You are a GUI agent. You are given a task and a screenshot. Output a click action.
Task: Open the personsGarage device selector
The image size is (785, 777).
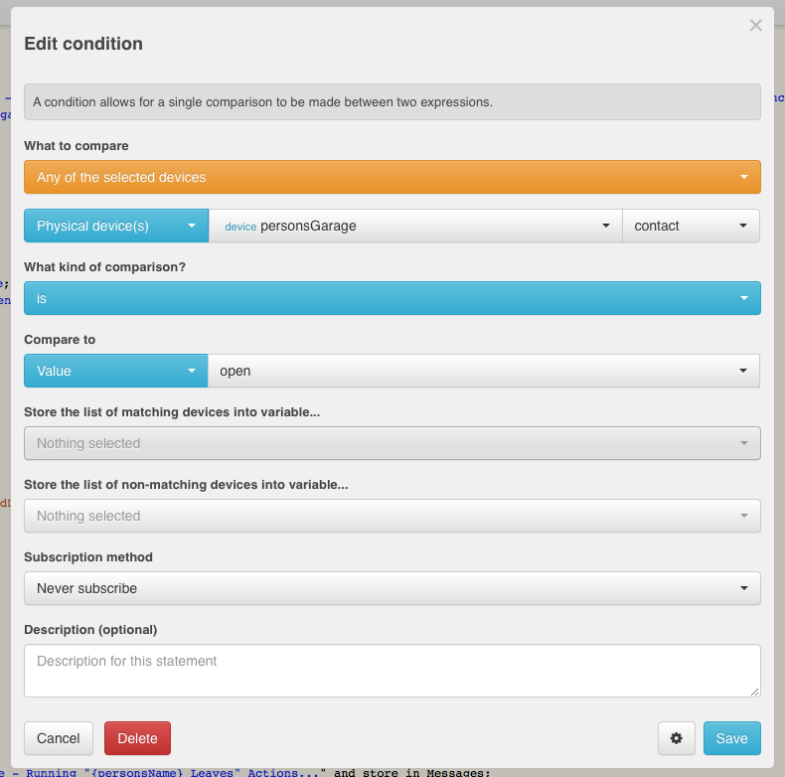[x=414, y=226]
